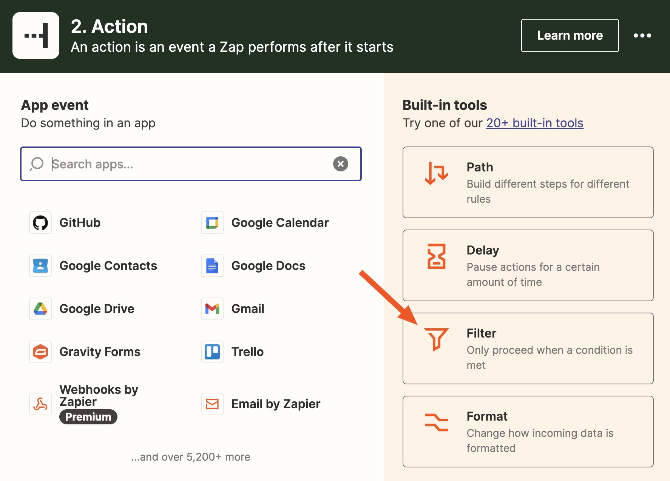Choose Webhooks by Zapier label
Image resolution: width=670 pixels, height=481 pixels.
99,395
